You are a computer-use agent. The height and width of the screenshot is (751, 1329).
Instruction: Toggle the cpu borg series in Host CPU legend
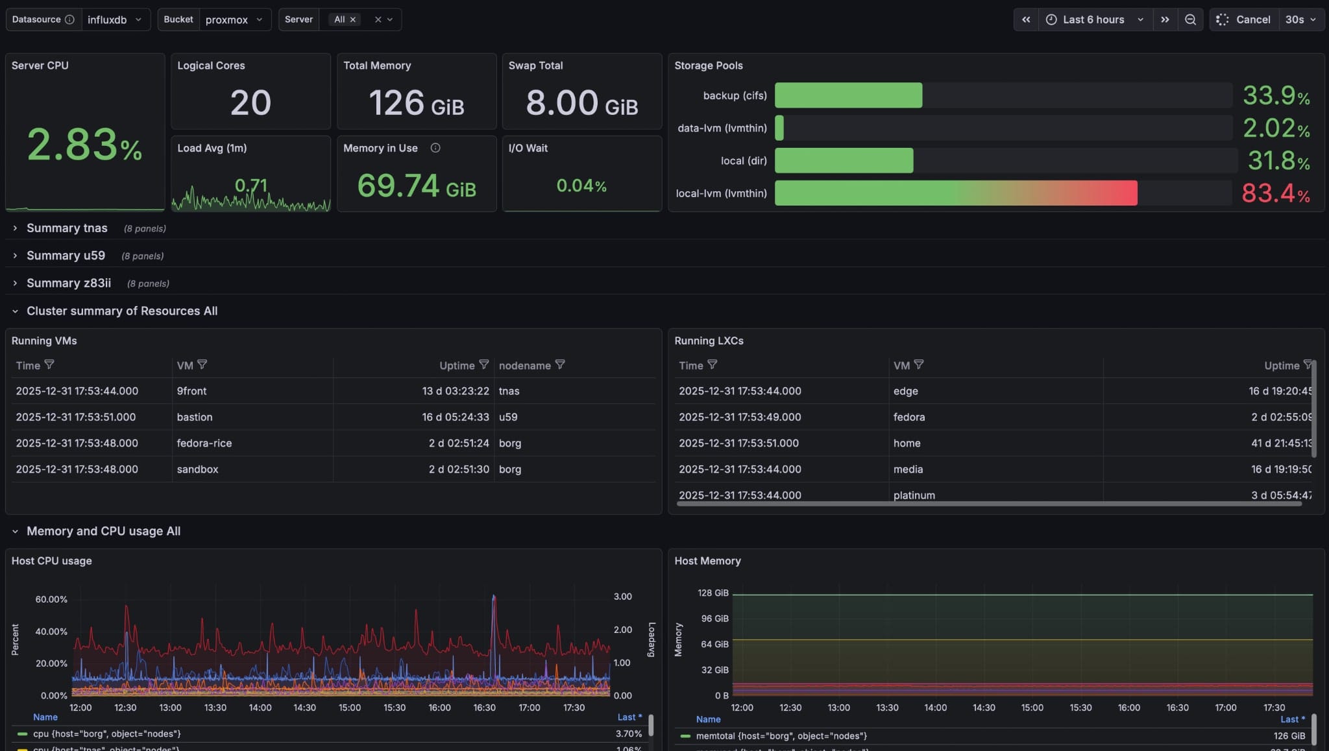pyautogui.click(x=107, y=733)
